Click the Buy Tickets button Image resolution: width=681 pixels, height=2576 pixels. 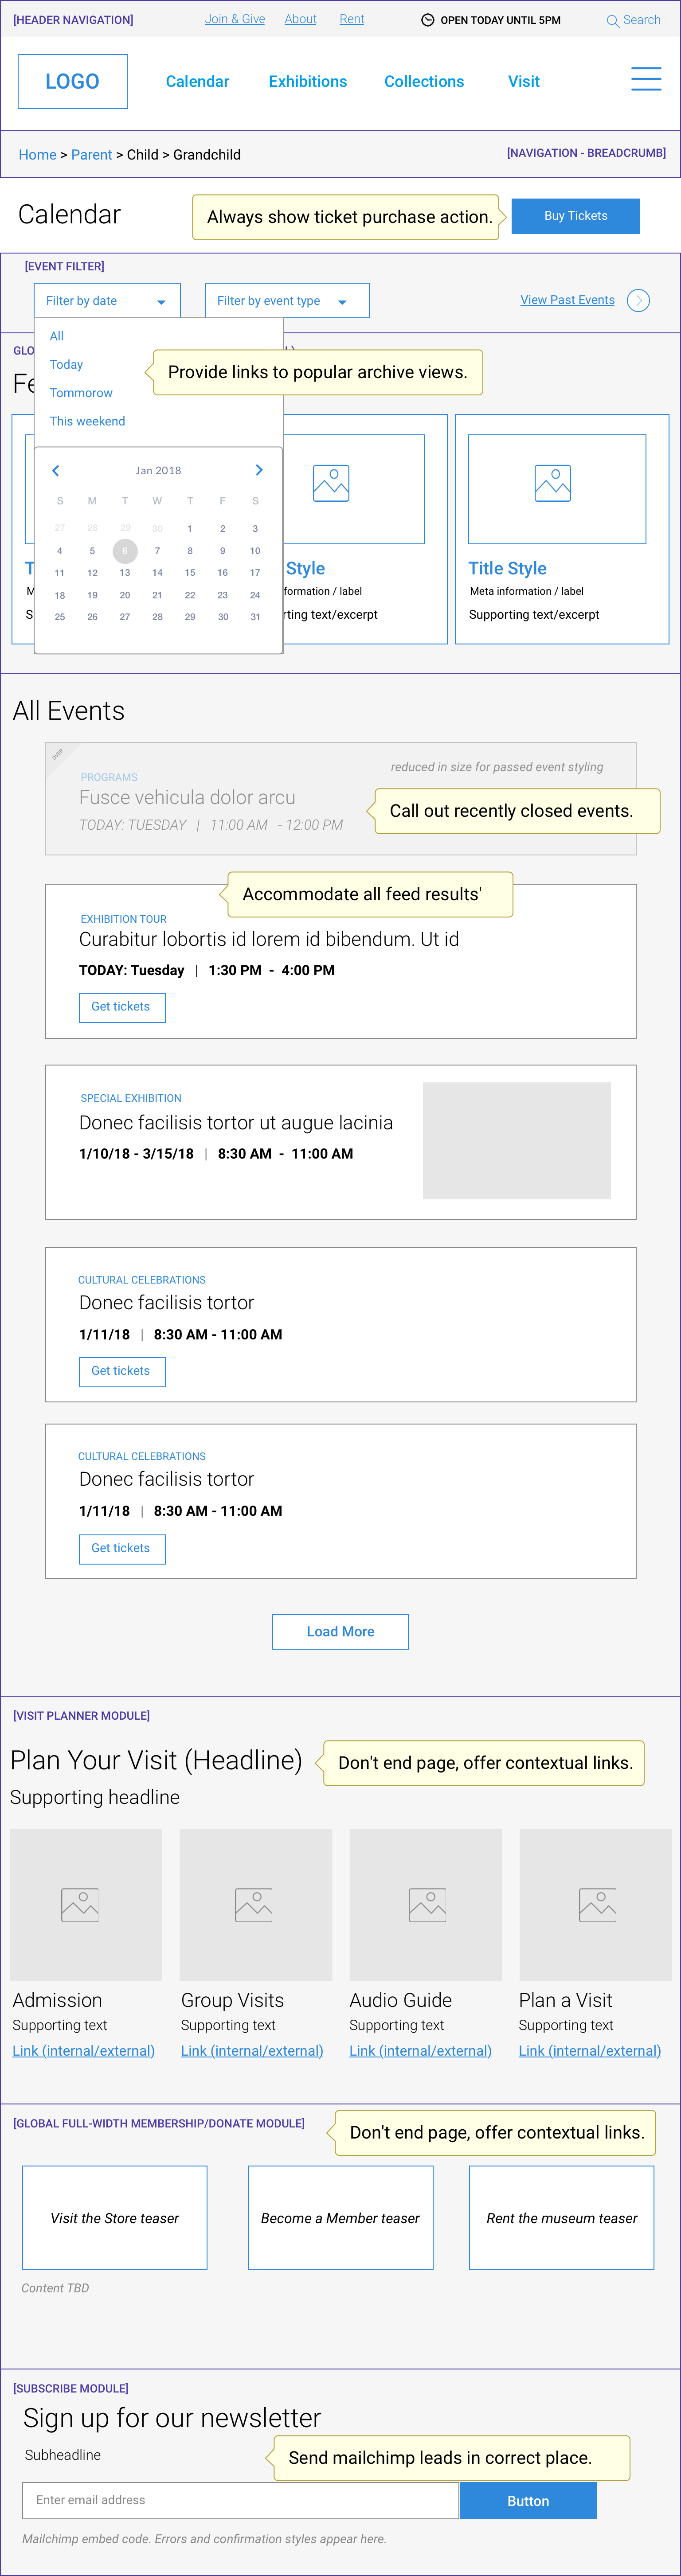point(576,216)
